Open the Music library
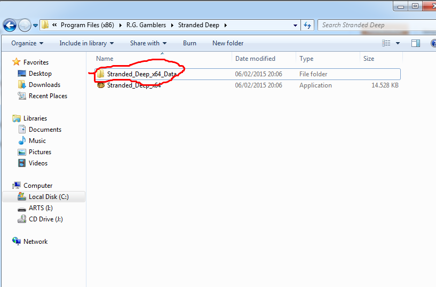This screenshot has height=287, width=436. coord(37,141)
